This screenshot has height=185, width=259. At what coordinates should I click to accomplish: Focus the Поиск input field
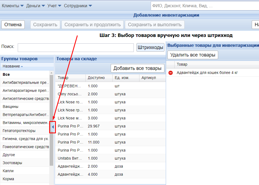[x=75, y=48]
